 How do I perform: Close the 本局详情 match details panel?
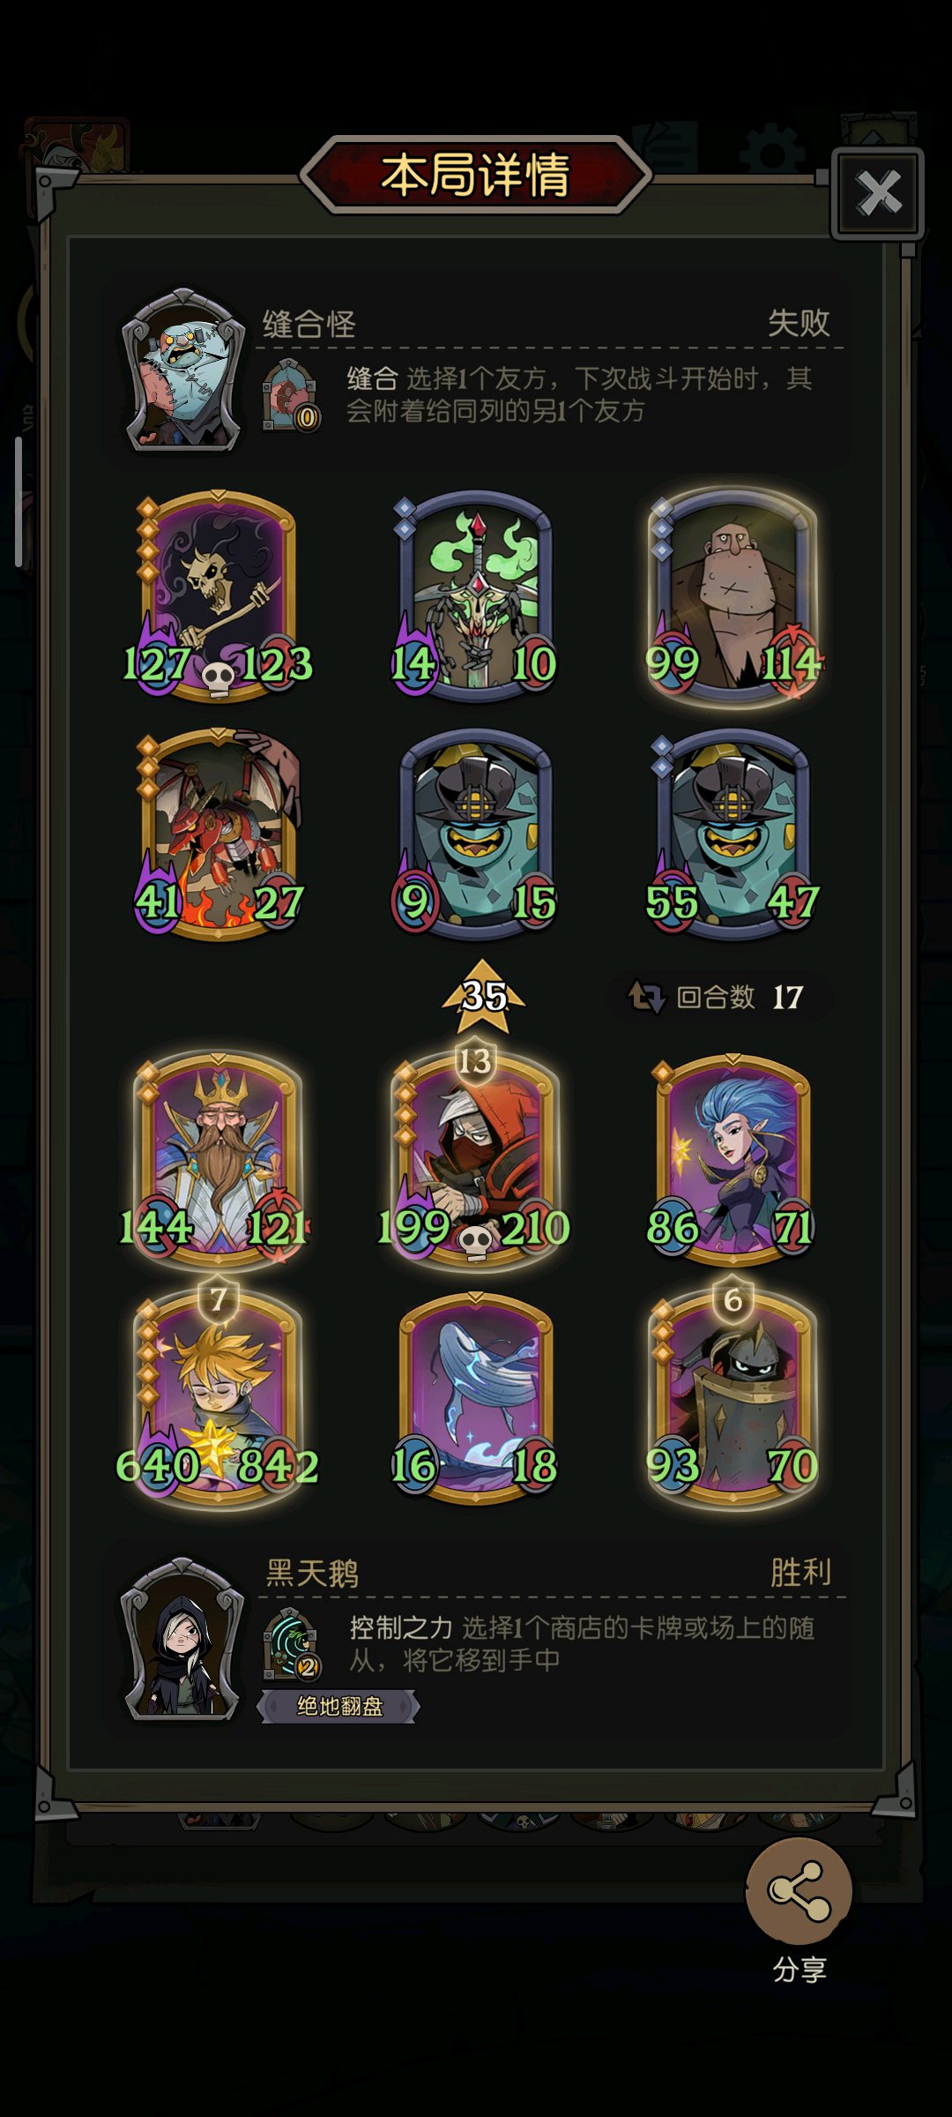(x=878, y=194)
